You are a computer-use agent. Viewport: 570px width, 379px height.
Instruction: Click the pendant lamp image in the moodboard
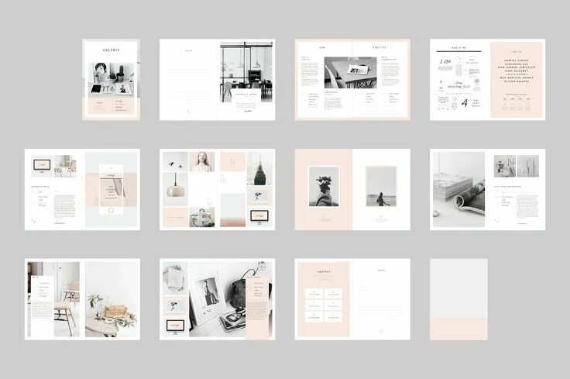pyautogui.click(x=175, y=189)
